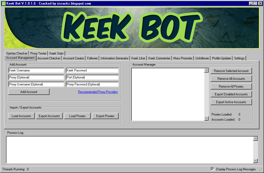Open the Settings tab
The height and width of the screenshot is (173, 264).
pos(239,58)
